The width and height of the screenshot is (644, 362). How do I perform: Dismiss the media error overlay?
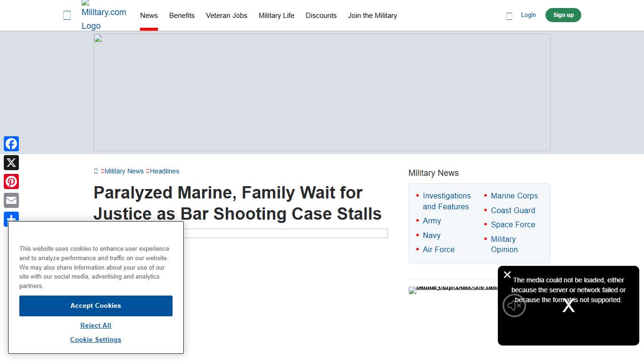pos(507,275)
